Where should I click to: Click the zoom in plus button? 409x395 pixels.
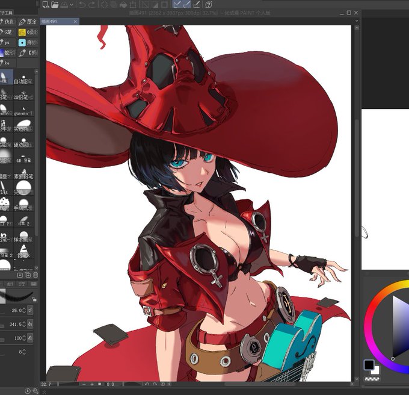(x=92, y=384)
